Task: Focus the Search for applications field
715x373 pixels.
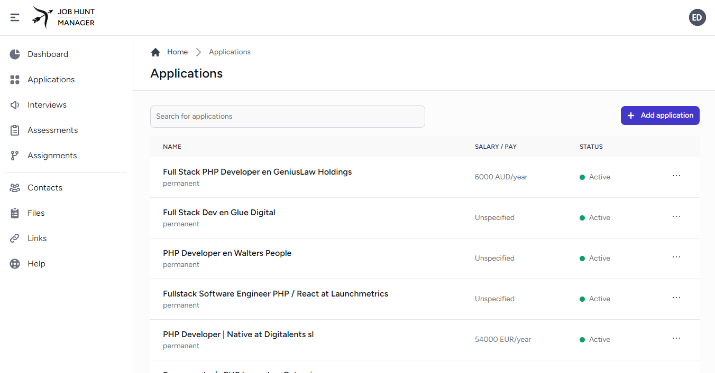Action: pos(288,117)
